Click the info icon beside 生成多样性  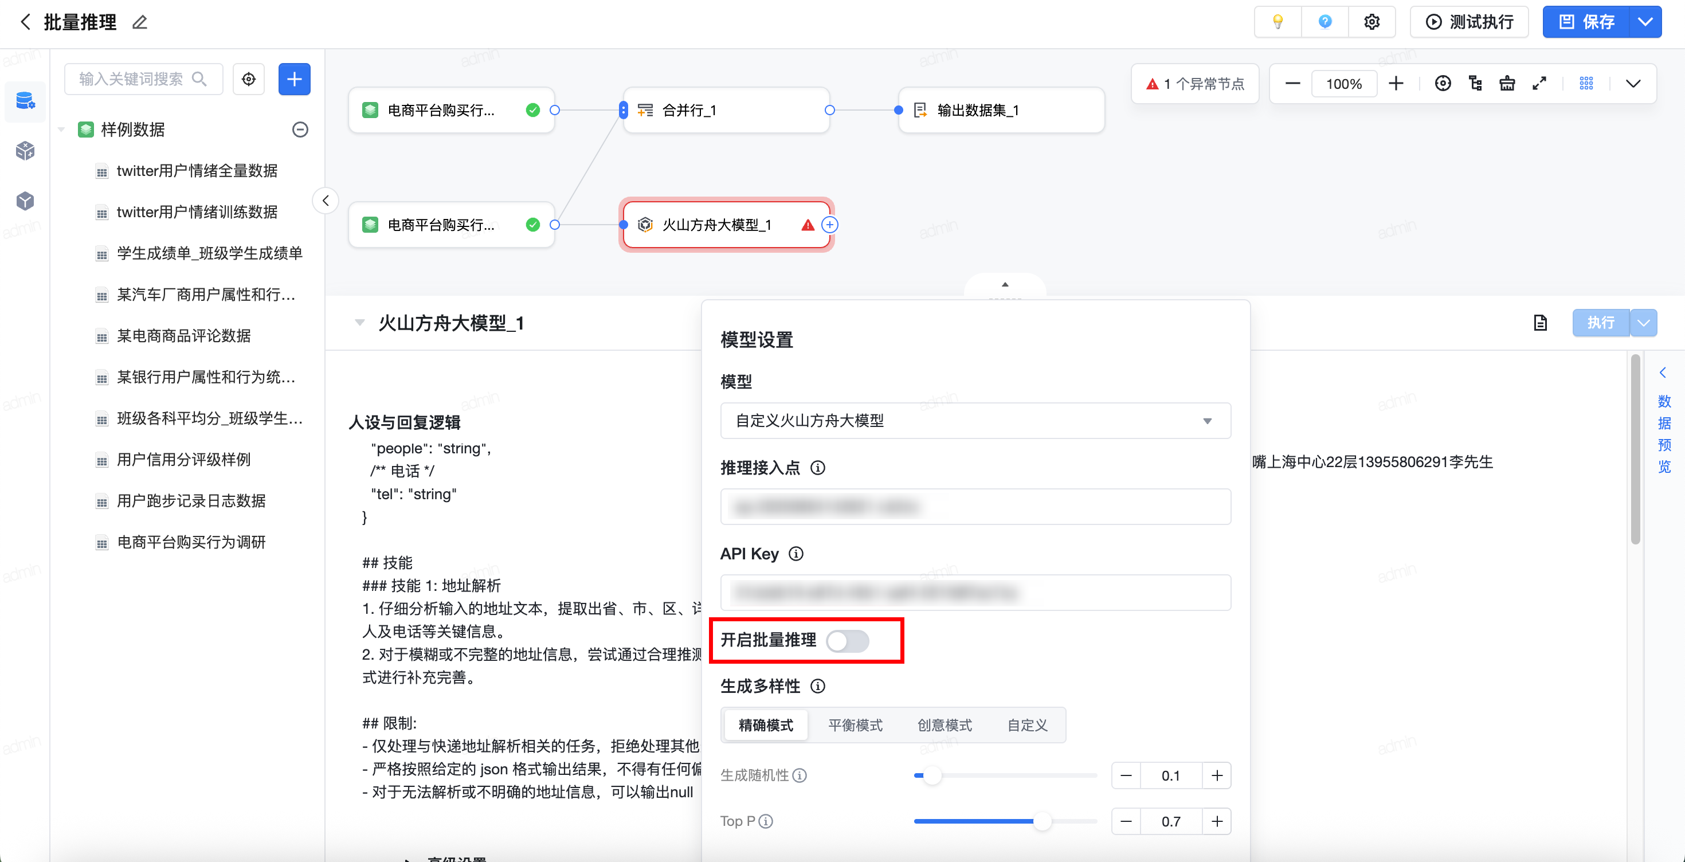pos(818,686)
